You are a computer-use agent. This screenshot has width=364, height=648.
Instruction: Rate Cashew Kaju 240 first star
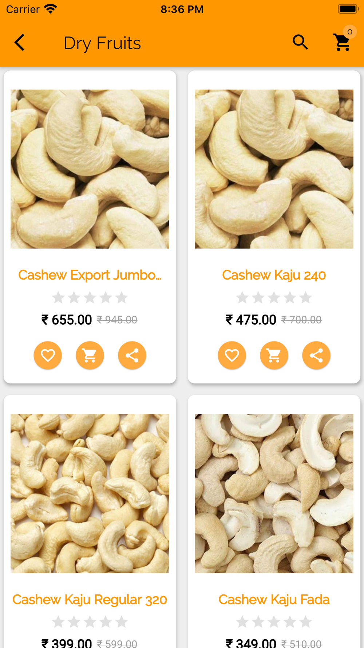pos(242,297)
